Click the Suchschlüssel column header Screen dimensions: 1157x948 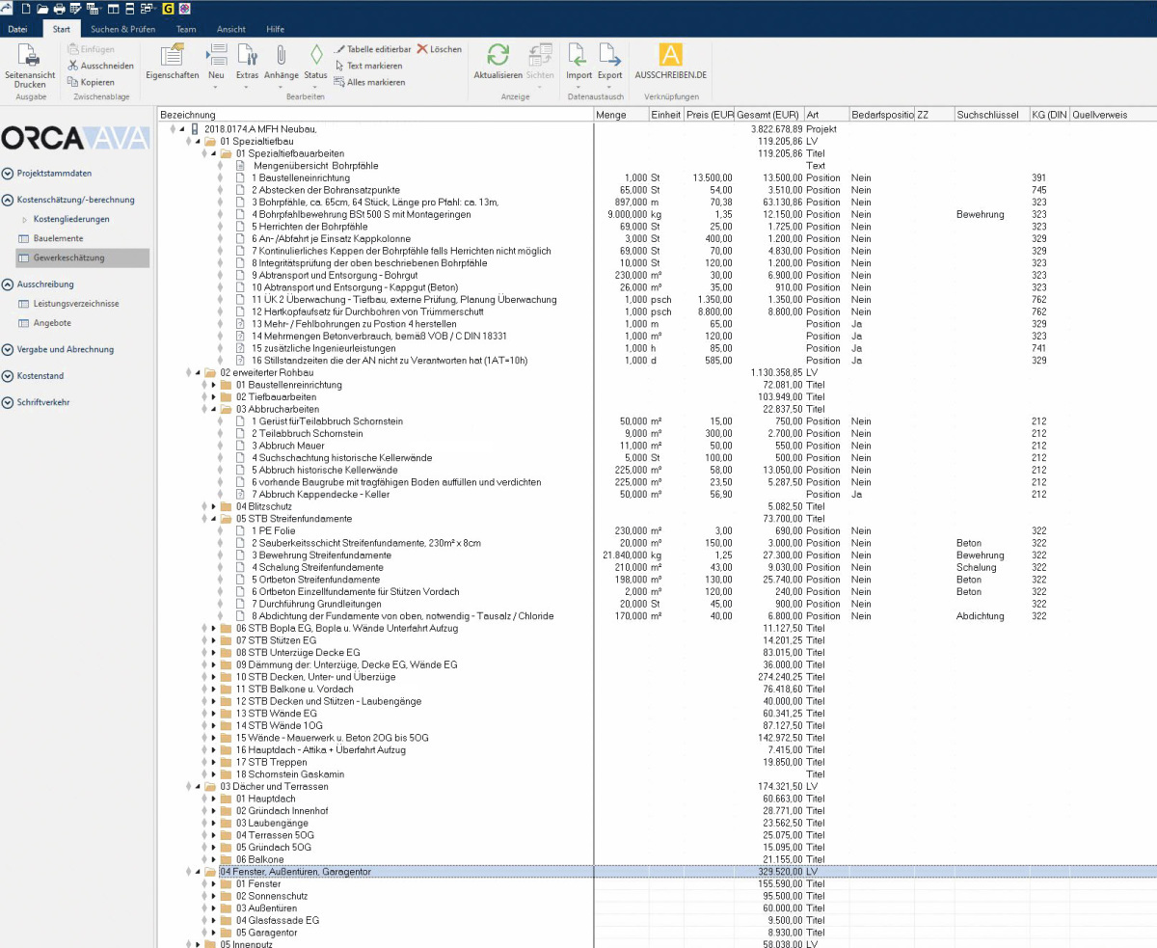[991, 115]
